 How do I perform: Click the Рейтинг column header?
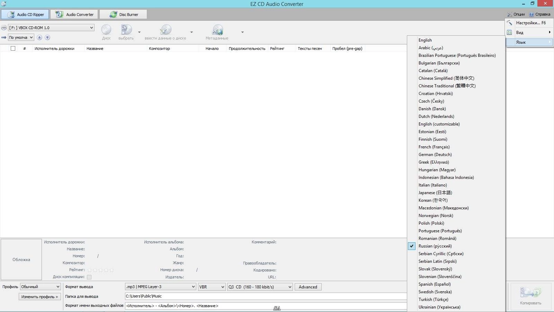(x=277, y=49)
